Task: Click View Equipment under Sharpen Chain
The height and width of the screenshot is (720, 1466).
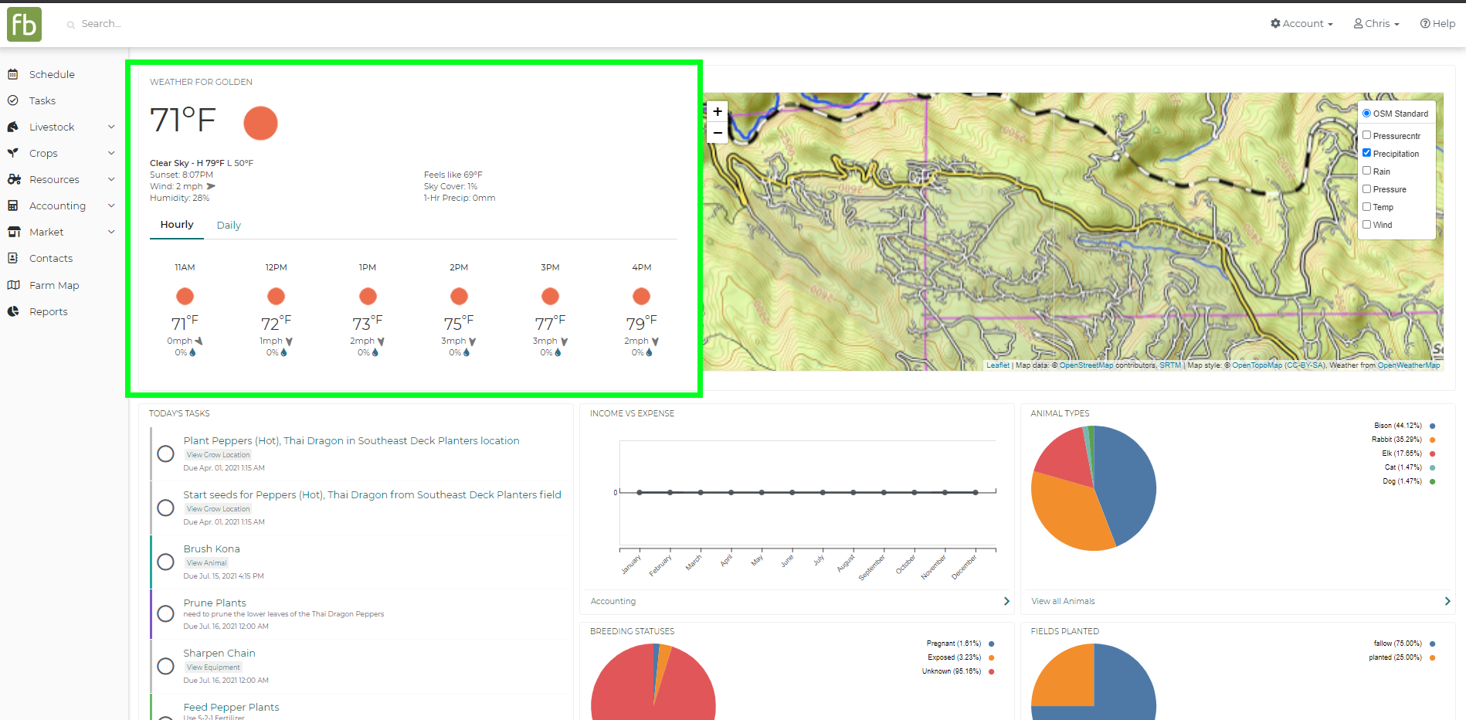Action: click(213, 667)
